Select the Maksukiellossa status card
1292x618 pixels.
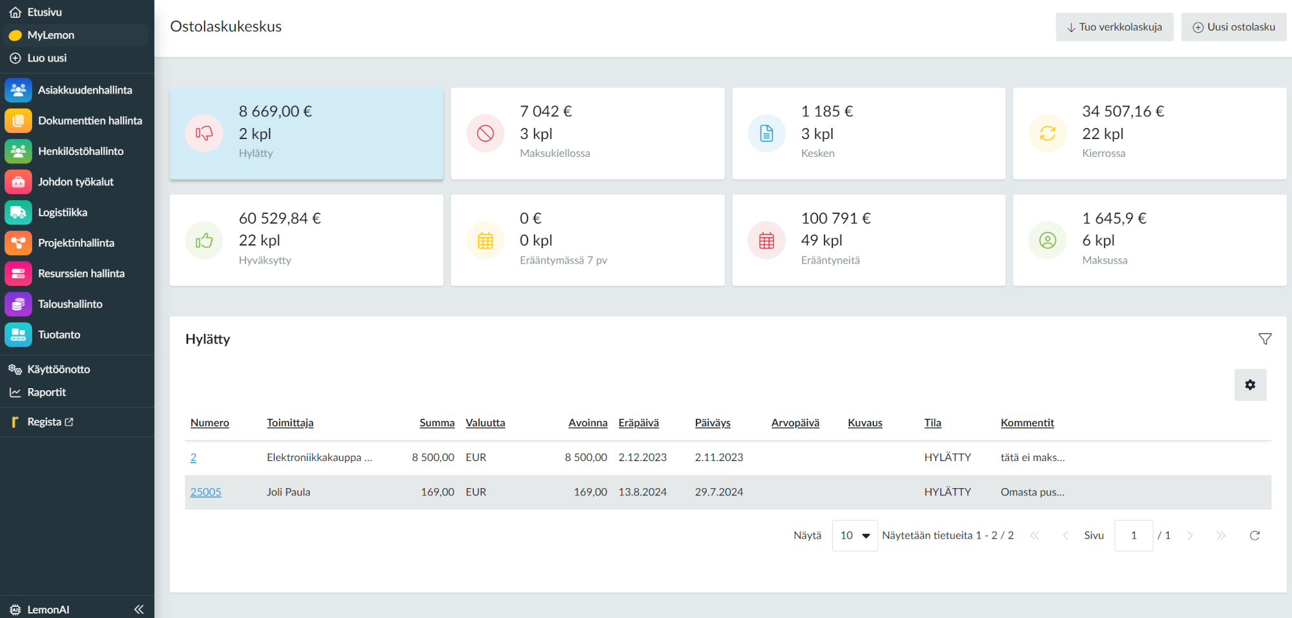coord(587,134)
